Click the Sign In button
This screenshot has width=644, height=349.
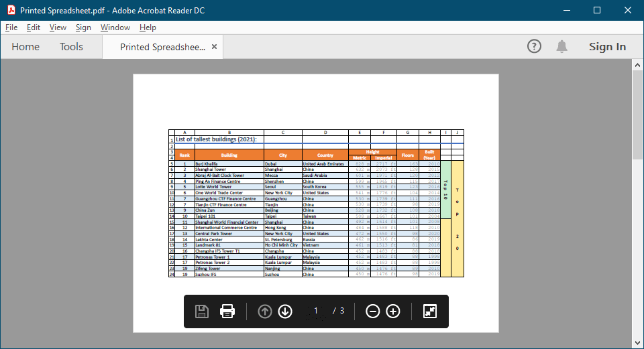(x=607, y=47)
